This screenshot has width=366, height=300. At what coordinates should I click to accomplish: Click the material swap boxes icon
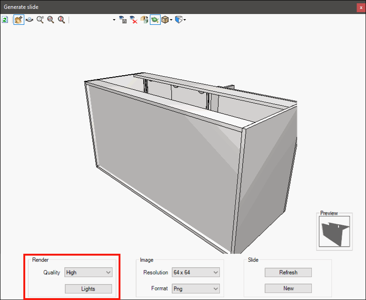click(144, 20)
